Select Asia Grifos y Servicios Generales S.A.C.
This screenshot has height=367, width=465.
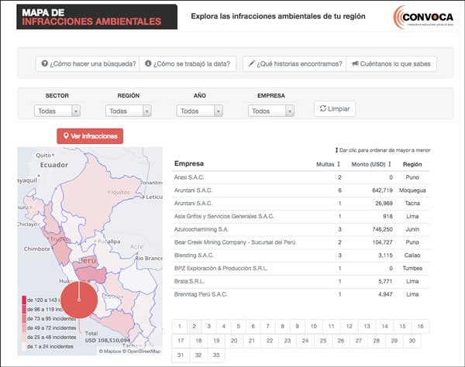301,217
